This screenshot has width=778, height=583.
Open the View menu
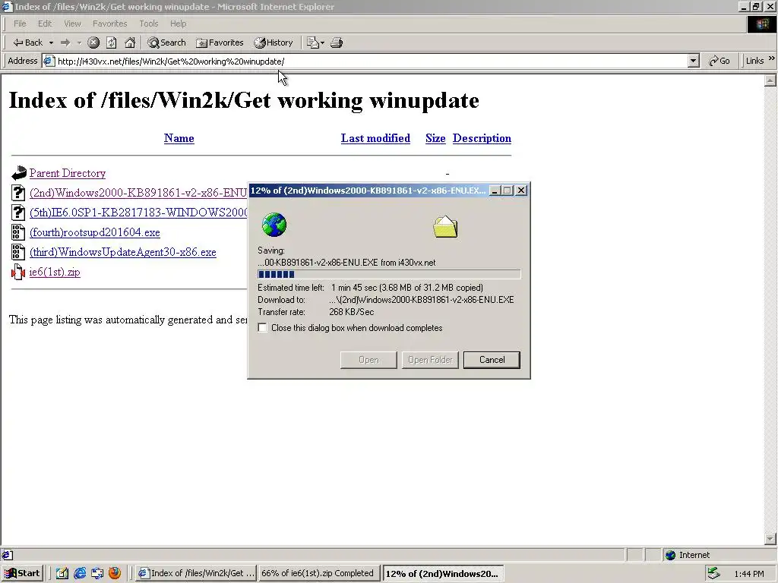(72, 24)
